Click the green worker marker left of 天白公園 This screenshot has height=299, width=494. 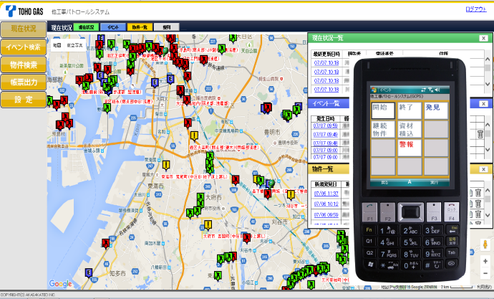click(x=222, y=49)
